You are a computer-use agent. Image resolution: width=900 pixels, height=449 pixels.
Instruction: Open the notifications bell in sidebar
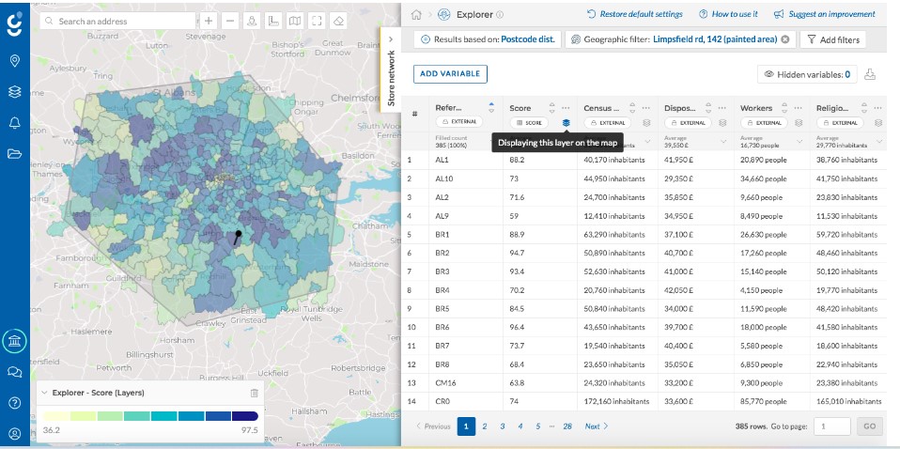15,122
